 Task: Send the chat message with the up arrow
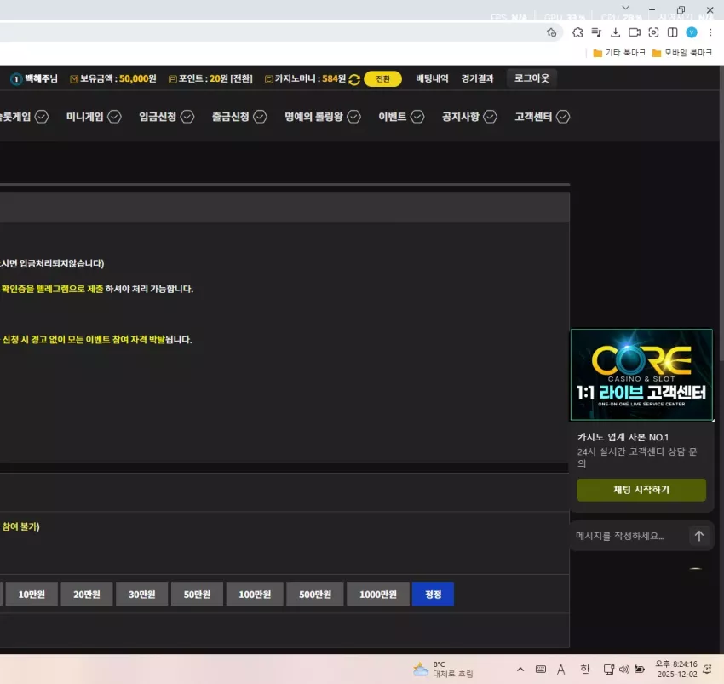[698, 536]
